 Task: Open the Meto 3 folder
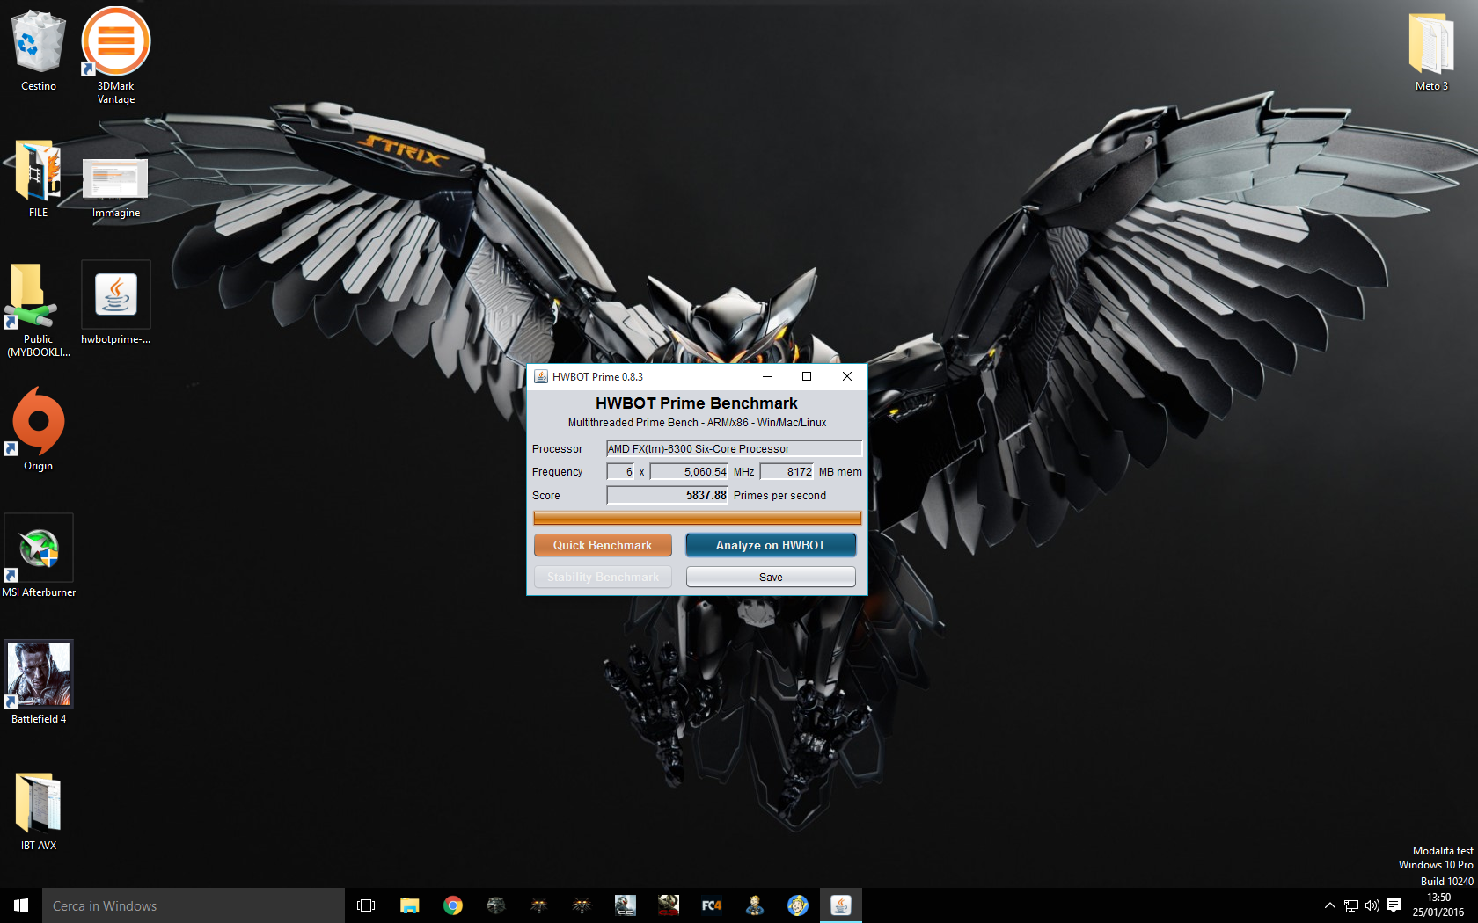click(x=1431, y=52)
